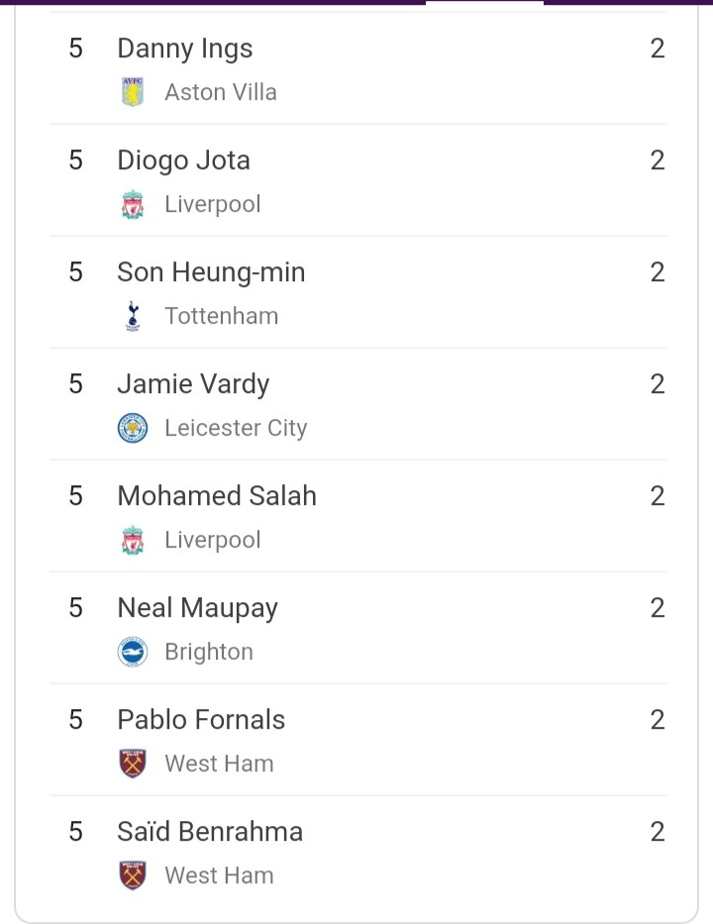Viewport: 713px width, 924px height.
Task: Select Neal Maupay's name
Action: [x=197, y=609]
